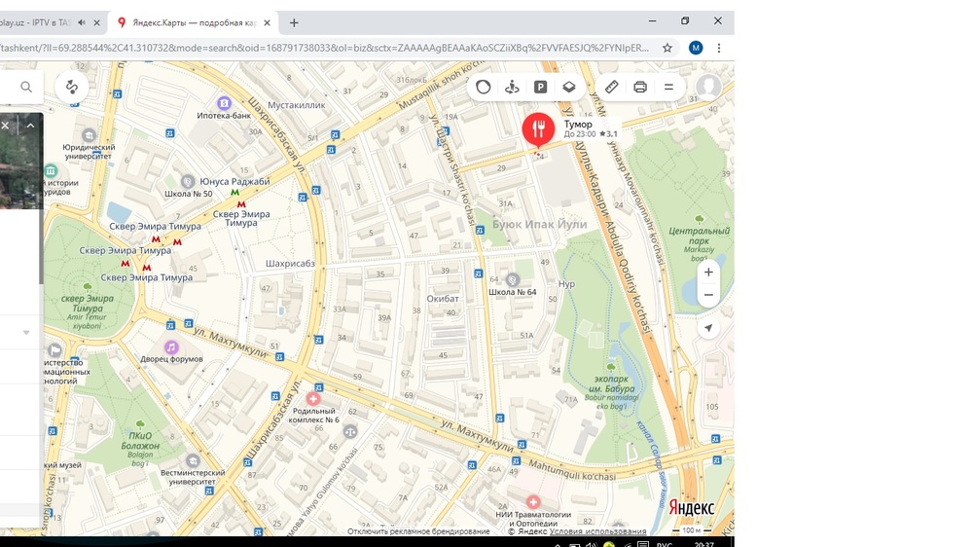973x547 pixels.
Task: Toggle the traffic layer button
Action: click(x=484, y=87)
